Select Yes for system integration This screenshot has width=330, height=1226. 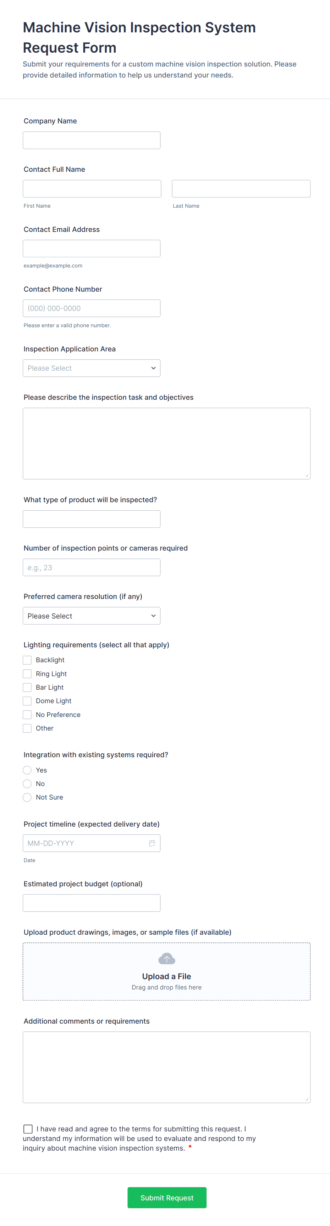pos(28,770)
